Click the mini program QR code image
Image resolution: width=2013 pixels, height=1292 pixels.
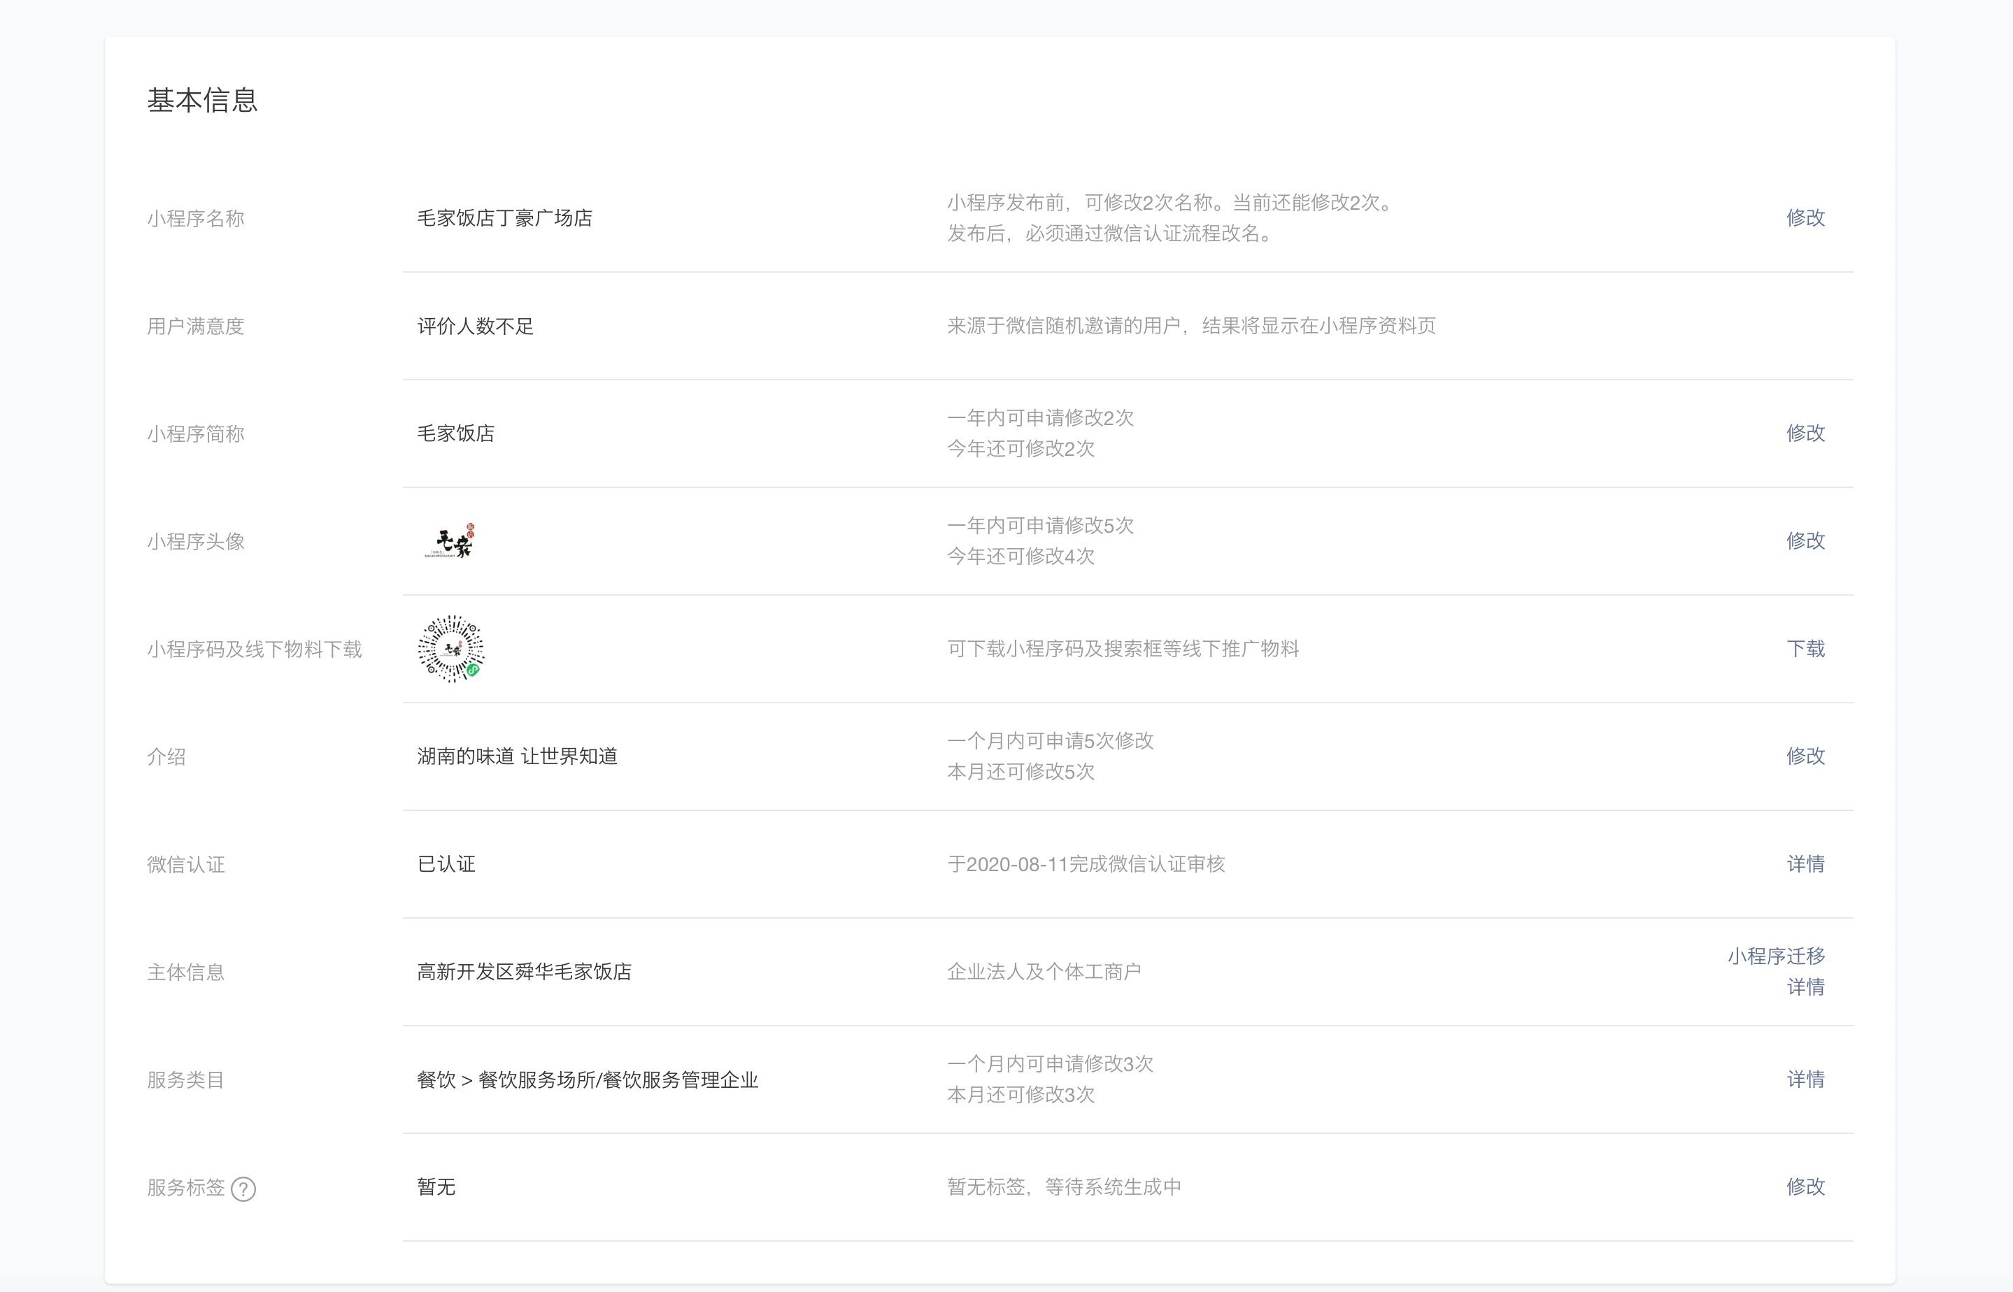450,649
